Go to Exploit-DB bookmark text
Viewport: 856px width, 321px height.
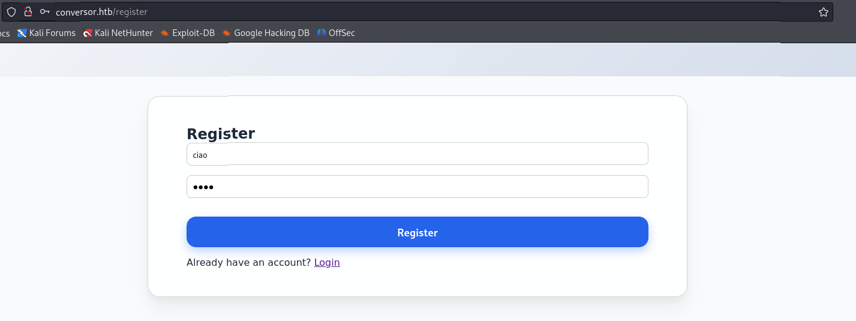(x=193, y=33)
